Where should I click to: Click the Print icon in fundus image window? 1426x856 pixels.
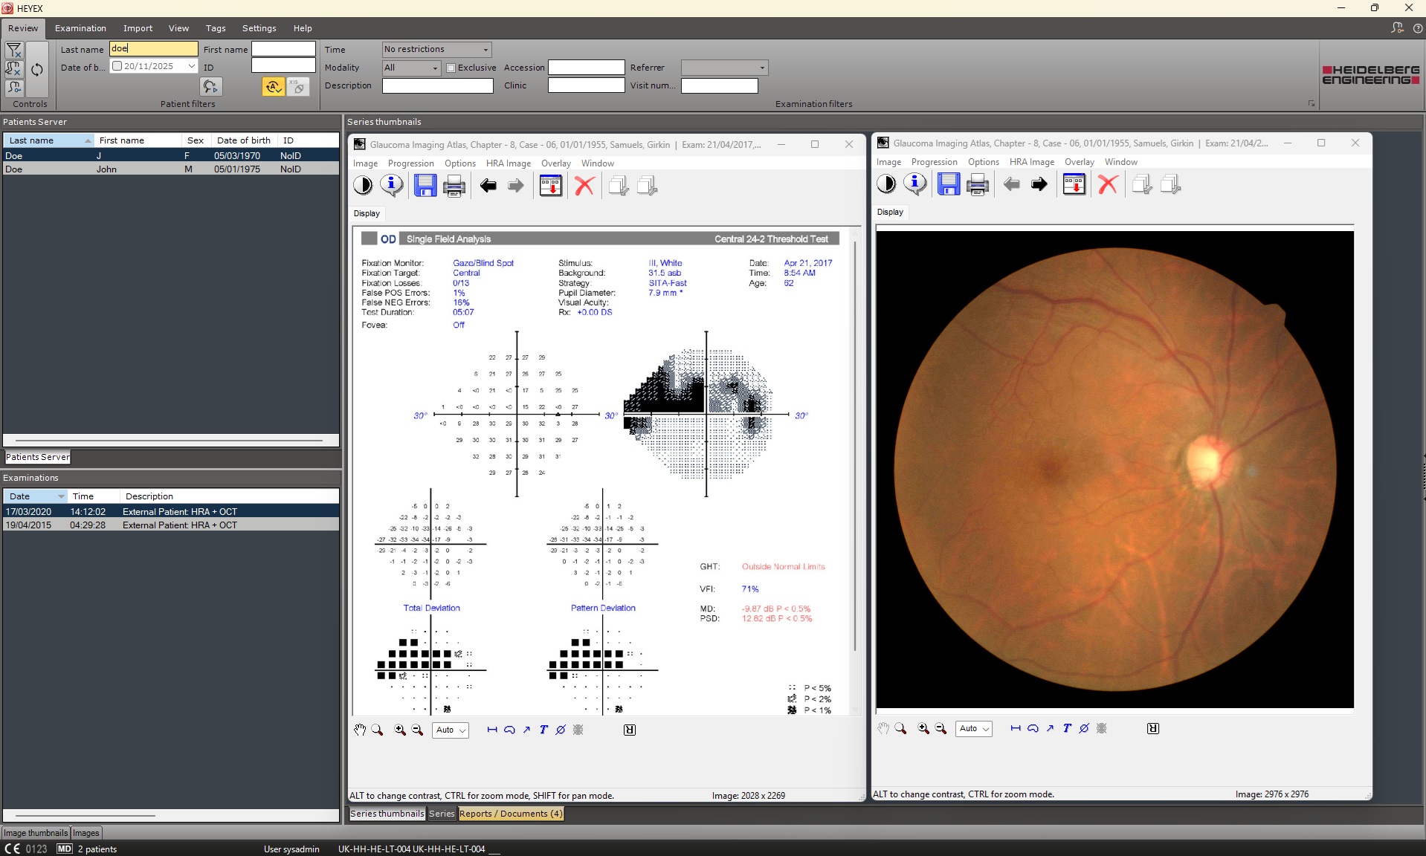(x=977, y=184)
